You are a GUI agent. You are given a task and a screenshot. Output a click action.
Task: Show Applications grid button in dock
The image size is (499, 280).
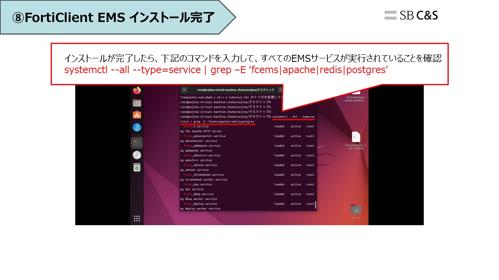click(x=137, y=219)
